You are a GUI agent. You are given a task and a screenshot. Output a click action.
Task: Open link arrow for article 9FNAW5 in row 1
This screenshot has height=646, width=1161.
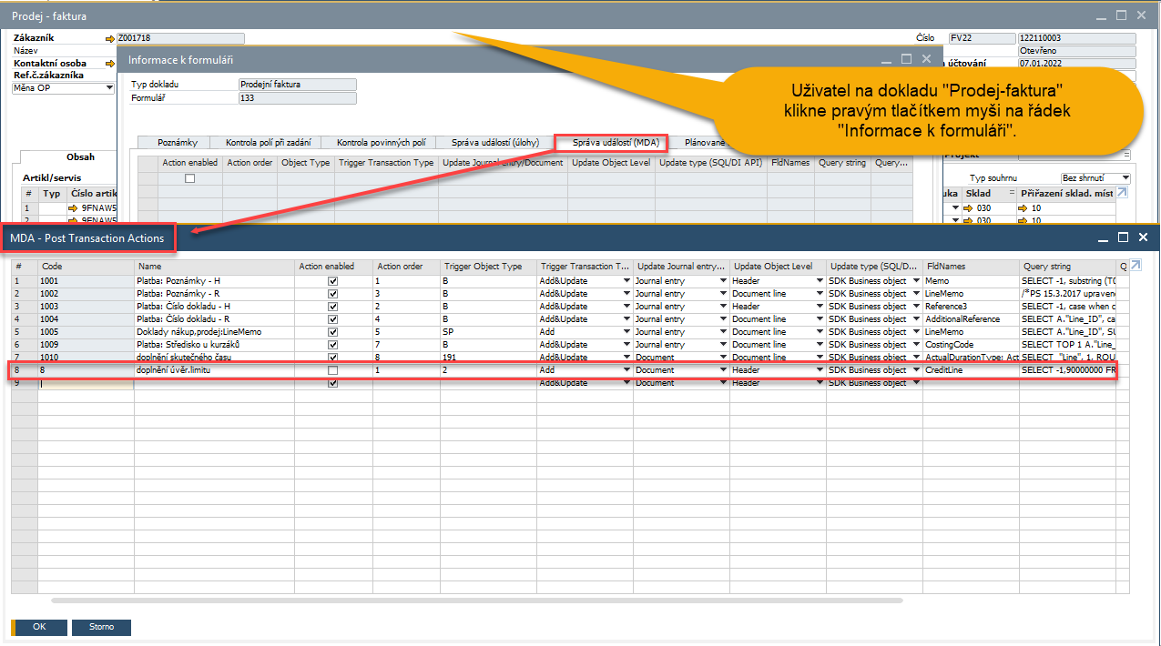point(74,208)
